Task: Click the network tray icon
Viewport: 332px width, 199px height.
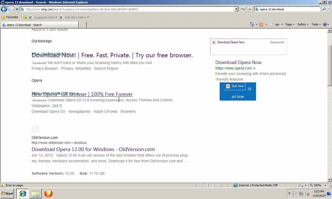Action: pos(301,193)
